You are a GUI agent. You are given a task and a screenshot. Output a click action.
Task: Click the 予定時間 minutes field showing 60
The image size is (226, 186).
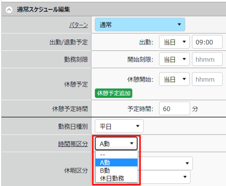click(x=174, y=108)
